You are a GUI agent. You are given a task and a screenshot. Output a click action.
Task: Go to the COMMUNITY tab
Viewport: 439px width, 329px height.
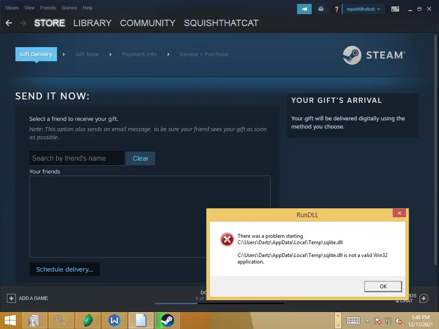click(x=147, y=23)
